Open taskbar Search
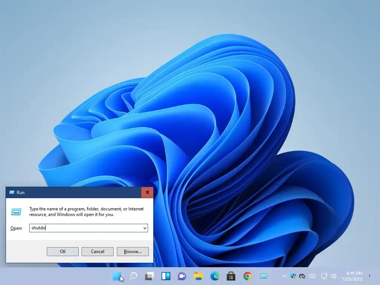This screenshot has height=285, width=380. [133, 276]
